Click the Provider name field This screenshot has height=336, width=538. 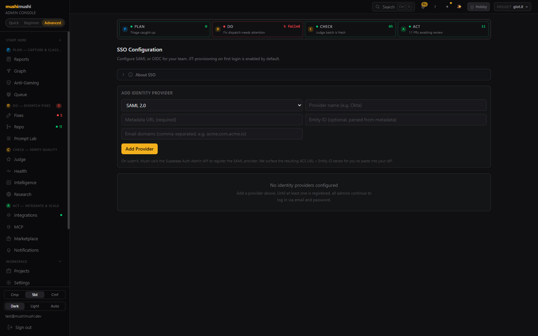click(396, 105)
